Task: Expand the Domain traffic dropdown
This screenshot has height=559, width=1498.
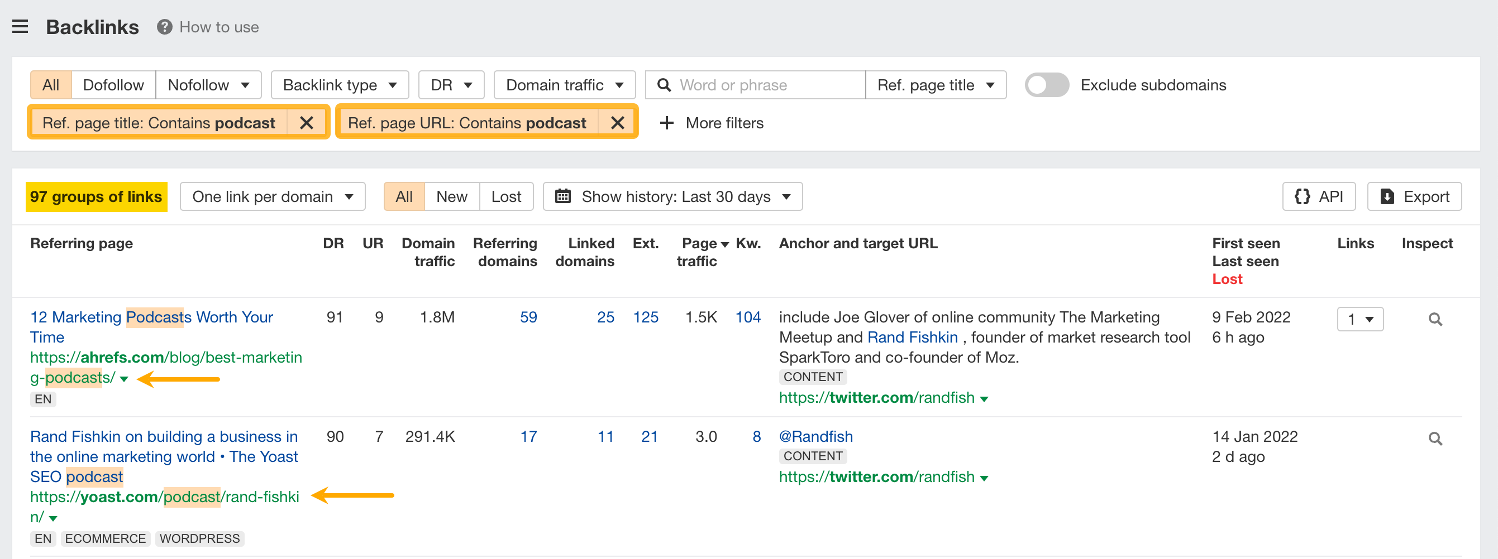Action: (564, 85)
